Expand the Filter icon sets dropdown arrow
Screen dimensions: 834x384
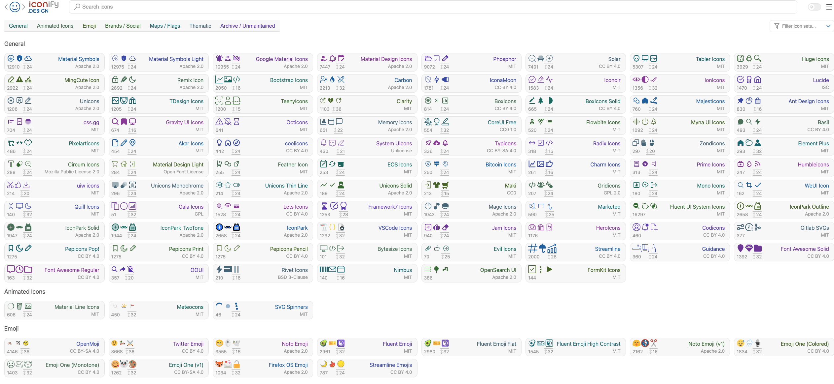pyautogui.click(x=828, y=26)
